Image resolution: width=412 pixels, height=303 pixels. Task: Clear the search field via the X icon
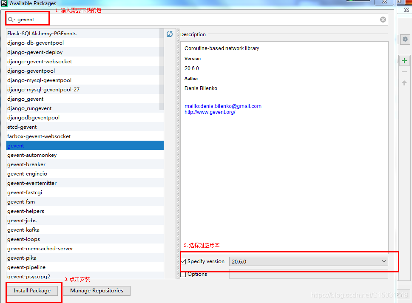point(382,19)
